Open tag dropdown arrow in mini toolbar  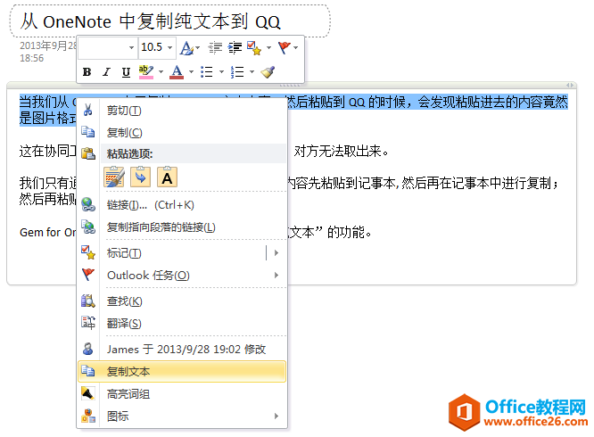pyautogui.click(x=269, y=48)
